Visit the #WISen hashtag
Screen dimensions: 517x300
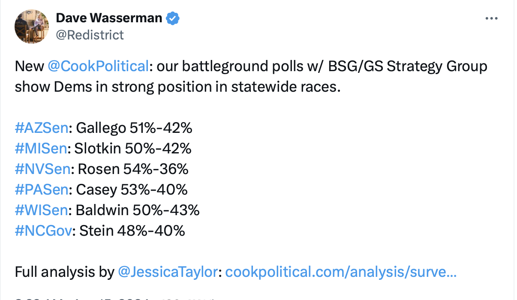42,210
